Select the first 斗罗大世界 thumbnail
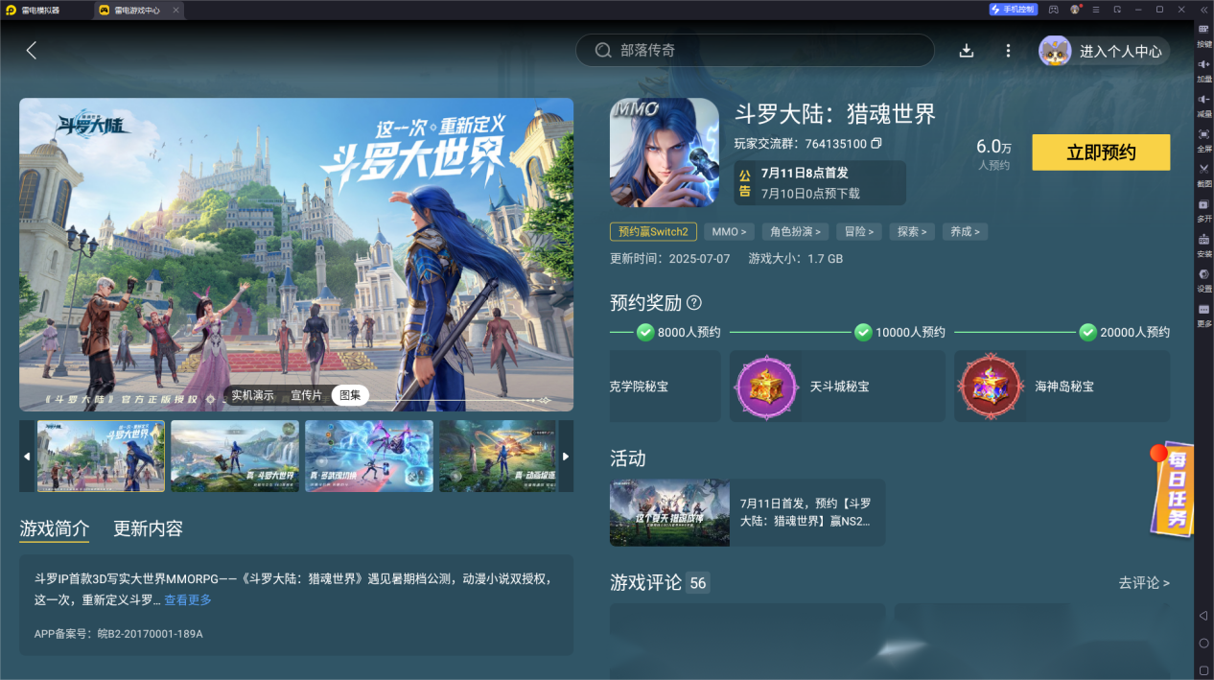1214x680 pixels. pos(101,456)
